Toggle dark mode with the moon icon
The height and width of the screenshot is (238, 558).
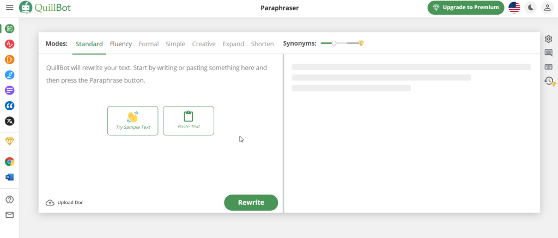pyautogui.click(x=531, y=8)
